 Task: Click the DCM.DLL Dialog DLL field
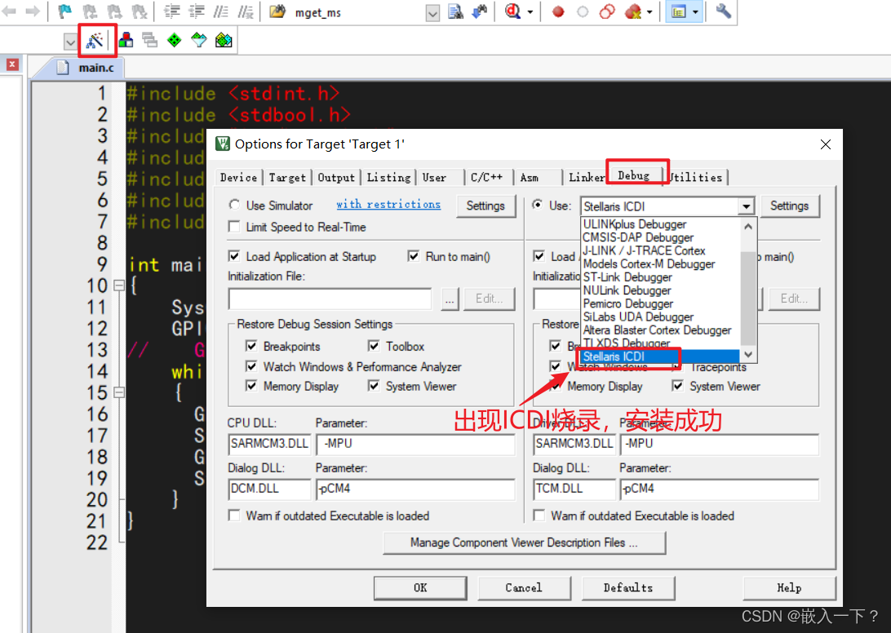click(x=270, y=489)
